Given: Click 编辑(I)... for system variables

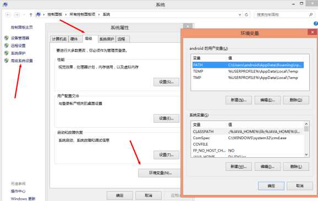Looking at the screenshot, I should [x=267, y=166].
